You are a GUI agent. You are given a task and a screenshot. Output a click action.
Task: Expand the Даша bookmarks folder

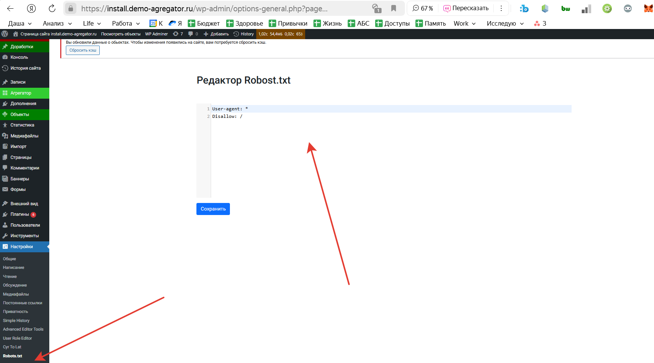click(20, 23)
